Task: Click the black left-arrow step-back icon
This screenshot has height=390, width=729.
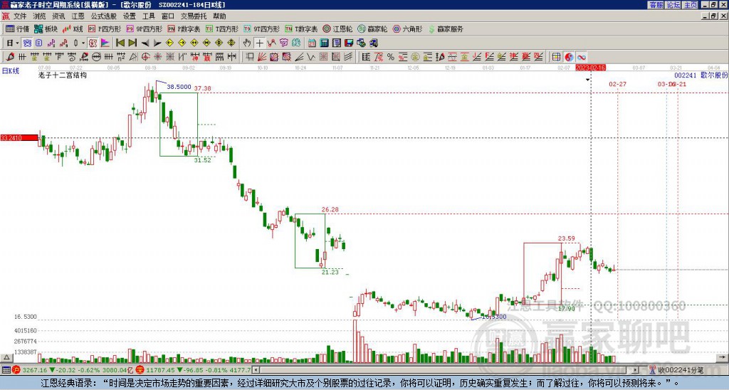Action: pos(145,43)
